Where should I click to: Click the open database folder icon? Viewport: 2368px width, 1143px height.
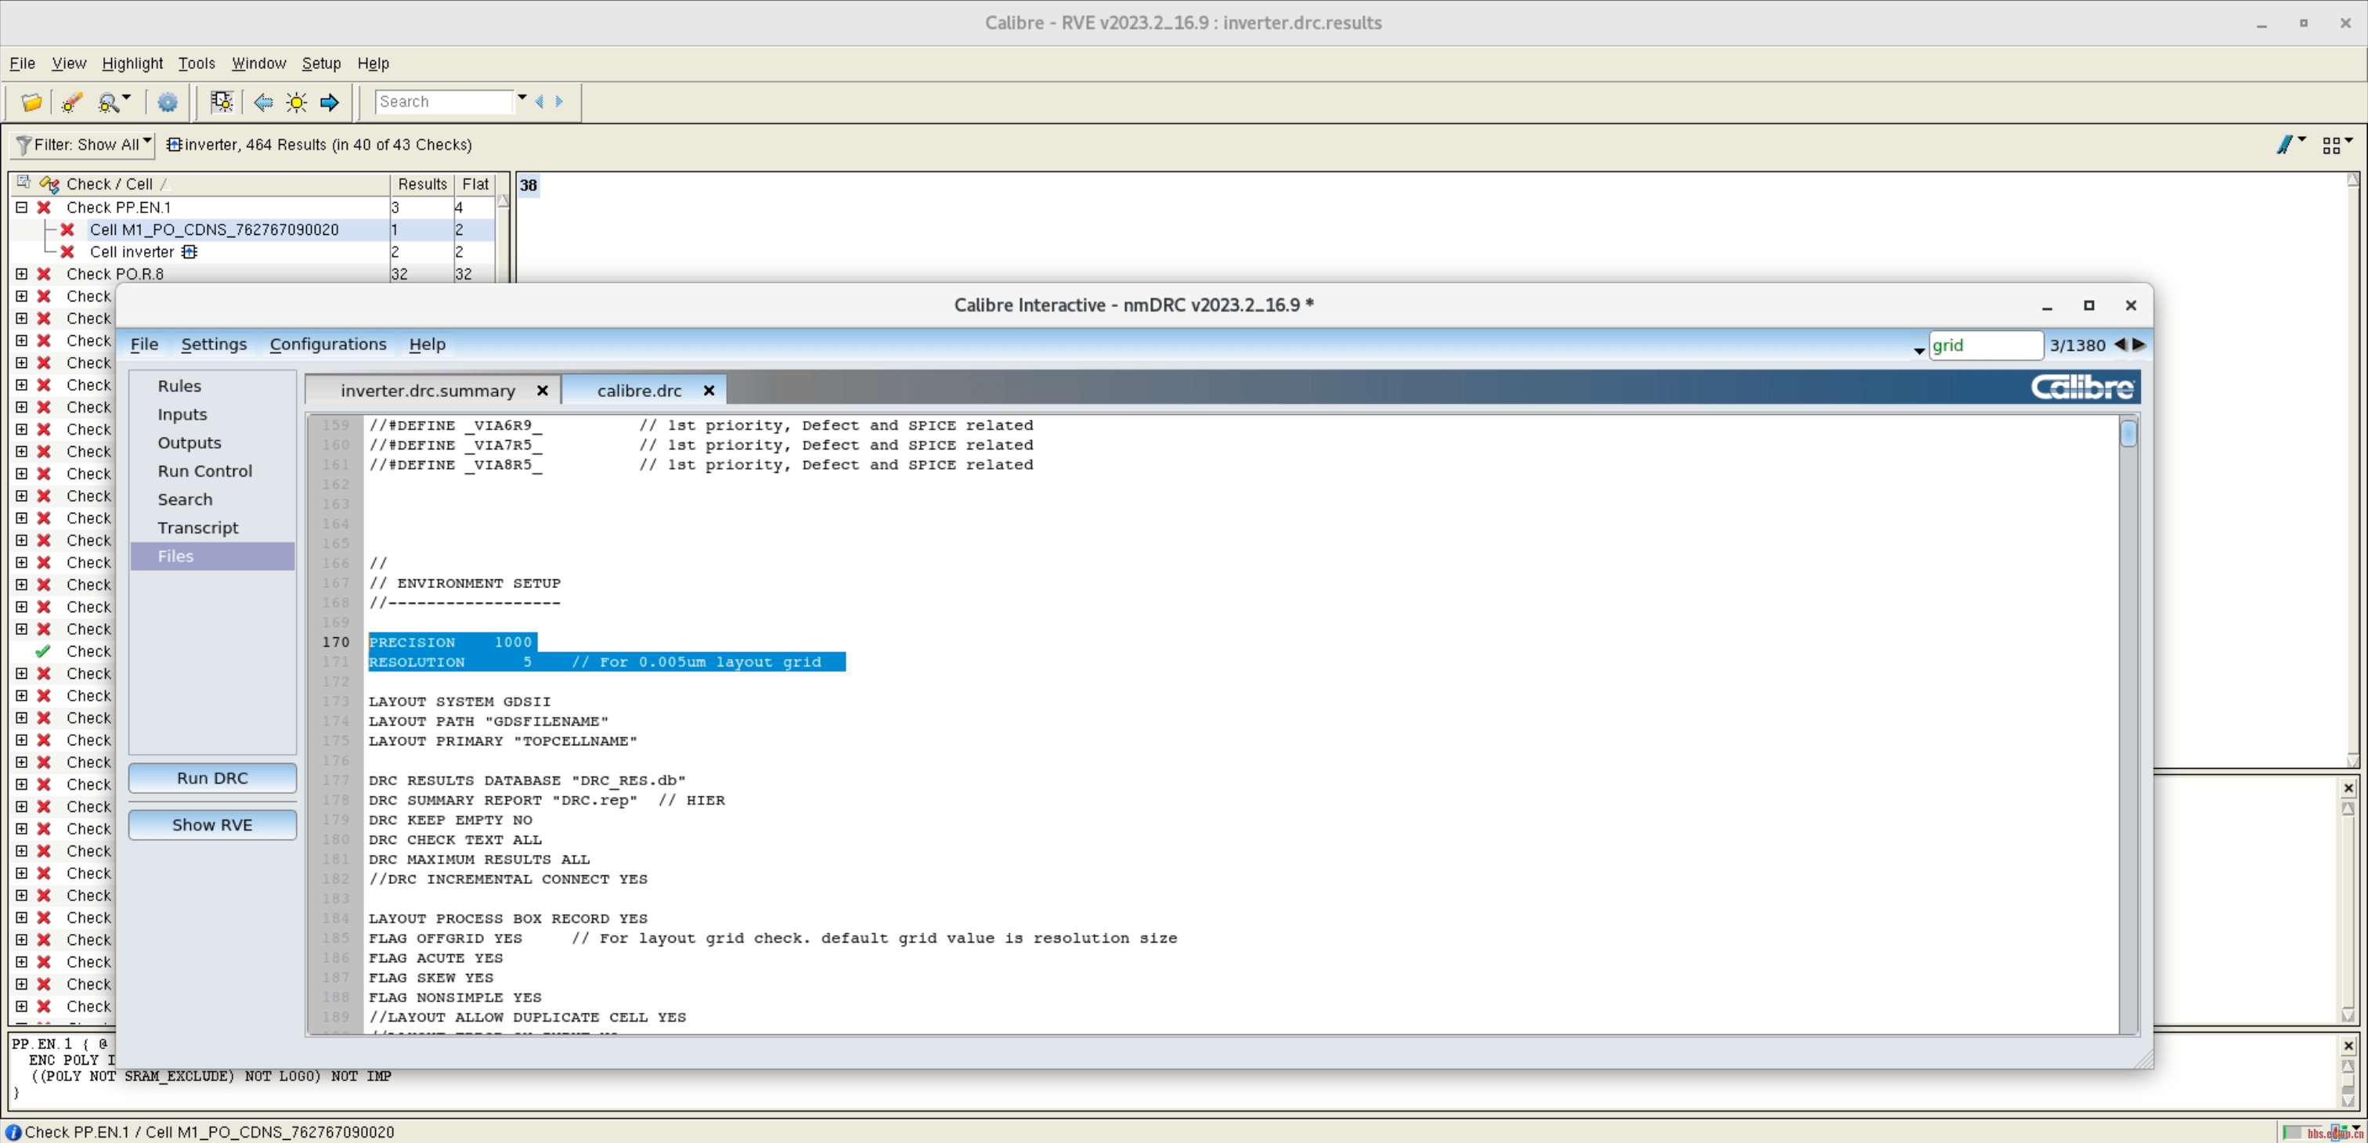(31, 102)
